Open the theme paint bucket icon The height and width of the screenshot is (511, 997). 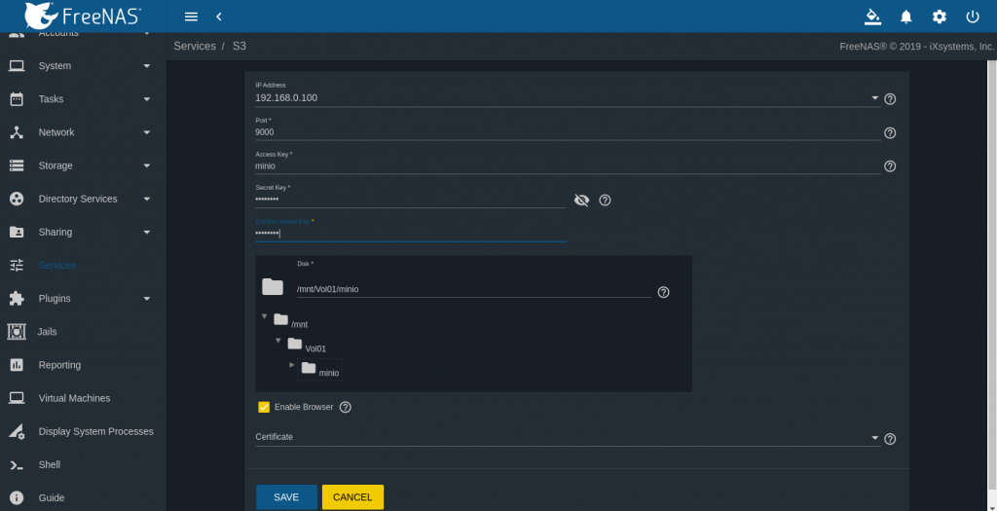pyautogui.click(x=872, y=17)
